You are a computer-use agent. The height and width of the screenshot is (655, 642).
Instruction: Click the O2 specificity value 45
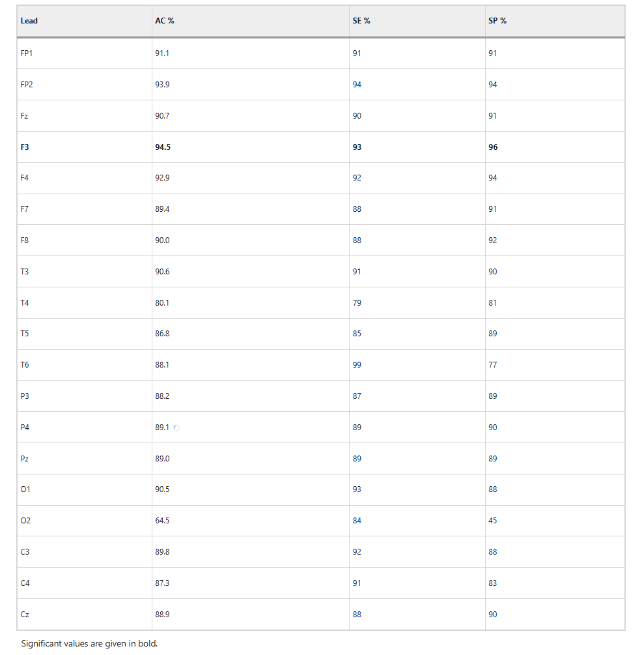492,521
